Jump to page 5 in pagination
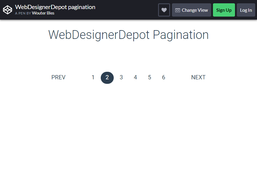 (150, 77)
